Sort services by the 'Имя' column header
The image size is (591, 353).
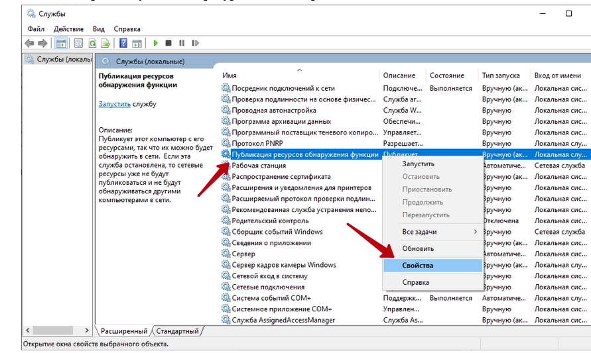pyautogui.click(x=230, y=76)
